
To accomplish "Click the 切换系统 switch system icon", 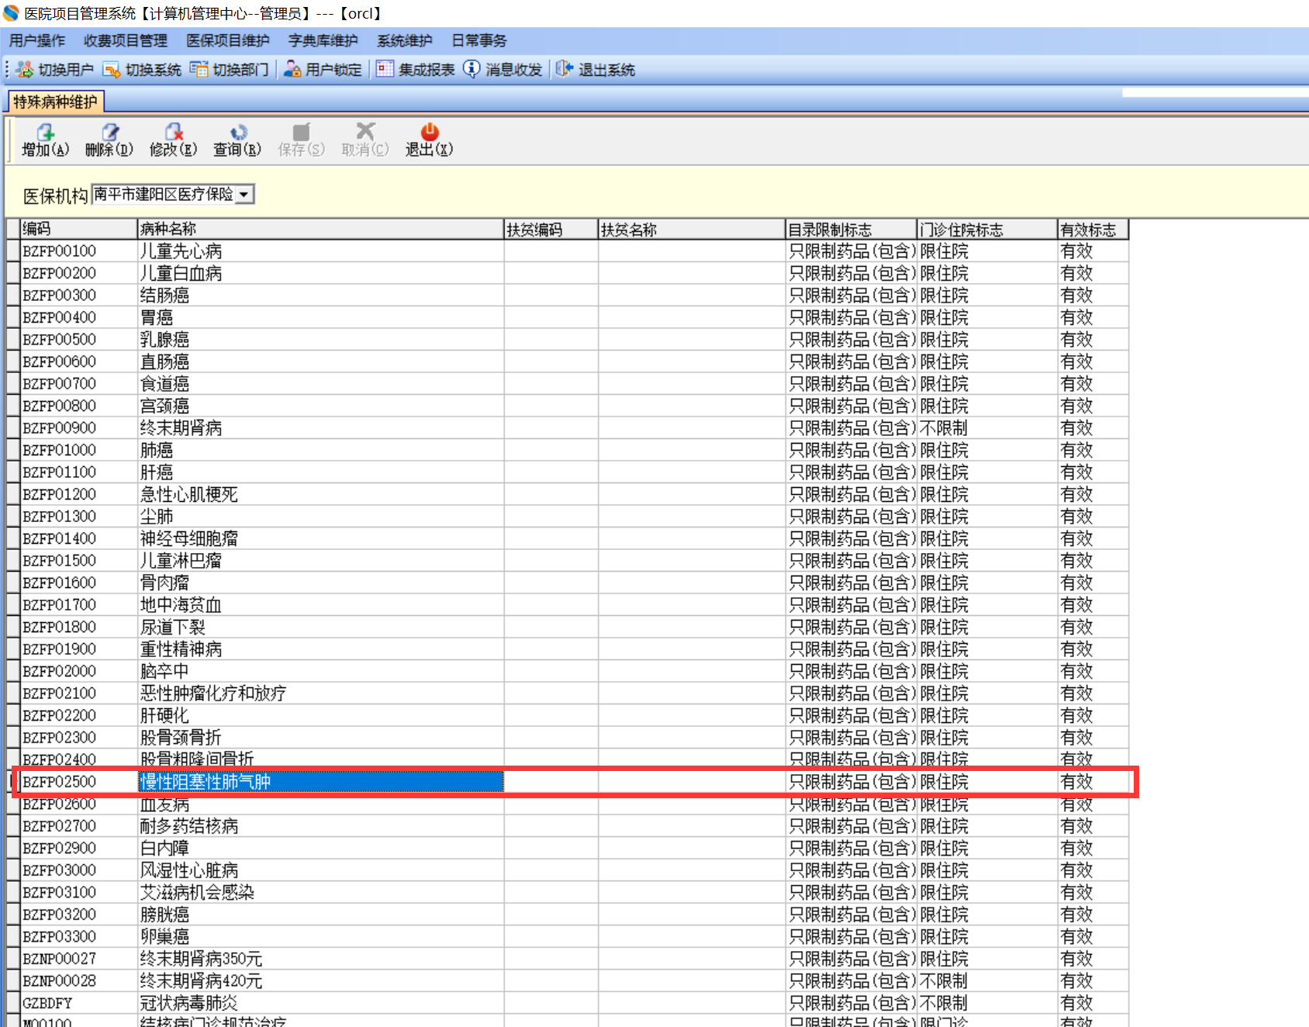I will (112, 70).
